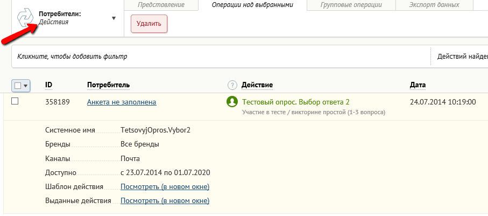Click the circular arrows Потребители icon
488x216 pixels.
click(x=25, y=18)
